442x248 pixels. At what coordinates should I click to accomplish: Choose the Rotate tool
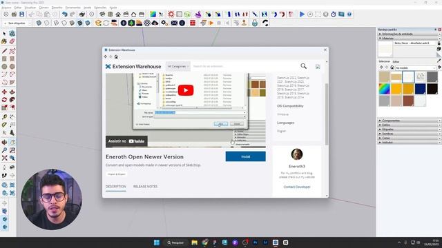[4, 100]
